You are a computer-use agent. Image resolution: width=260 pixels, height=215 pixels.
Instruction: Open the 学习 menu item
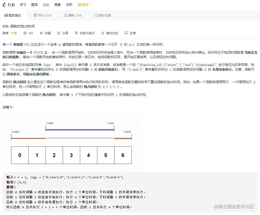pos(23,5)
